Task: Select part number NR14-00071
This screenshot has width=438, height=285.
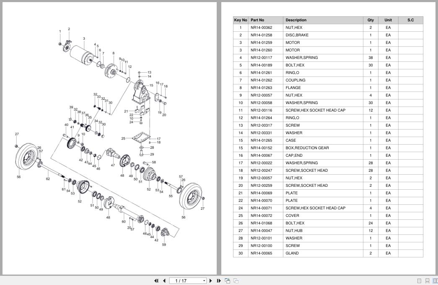Action: pos(261,208)
